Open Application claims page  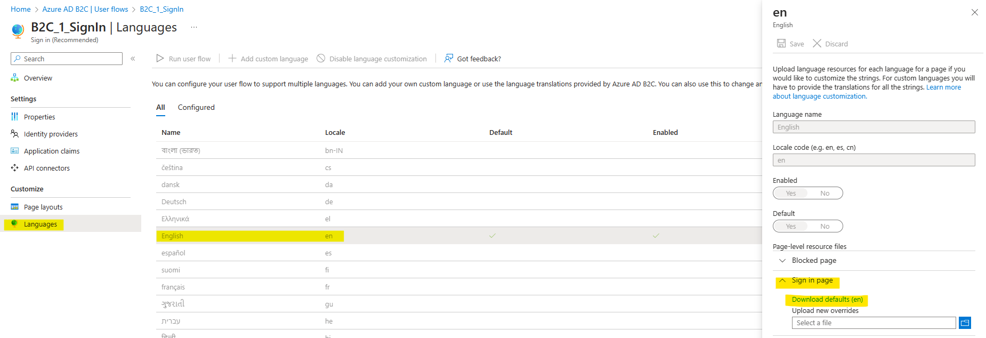[52, 151]
